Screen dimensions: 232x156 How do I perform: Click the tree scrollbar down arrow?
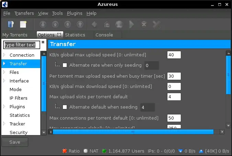[44, 133]
